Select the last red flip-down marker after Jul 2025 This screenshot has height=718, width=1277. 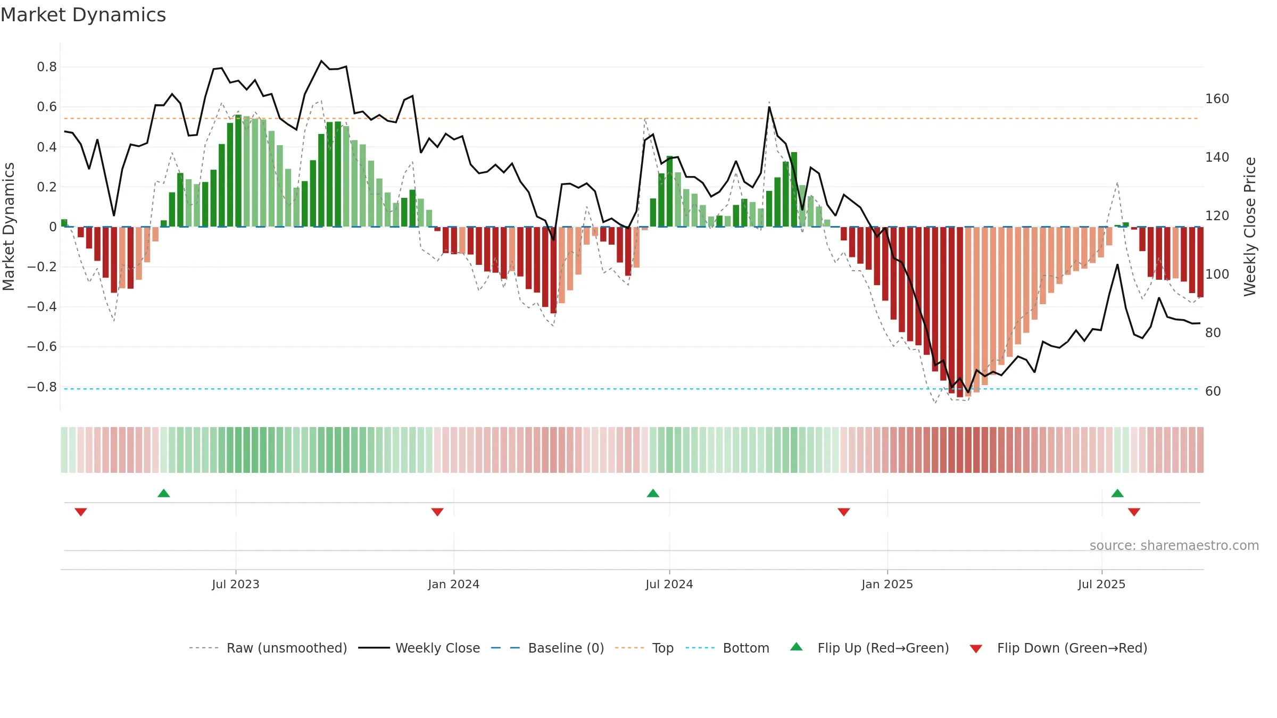click(1134, 512)
